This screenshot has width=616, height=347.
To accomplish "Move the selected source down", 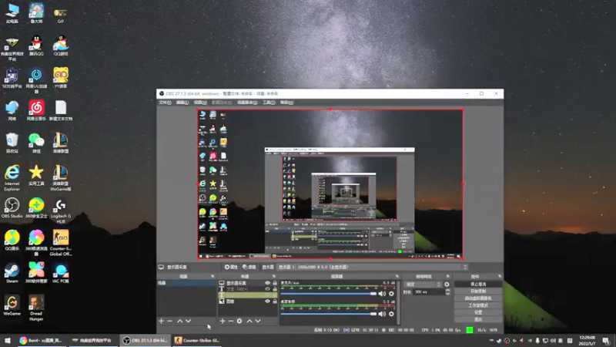I will click(x=258, y=321).
